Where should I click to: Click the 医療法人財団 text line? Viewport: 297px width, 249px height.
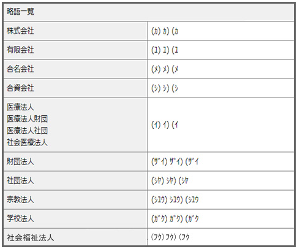tap(27, 119)
